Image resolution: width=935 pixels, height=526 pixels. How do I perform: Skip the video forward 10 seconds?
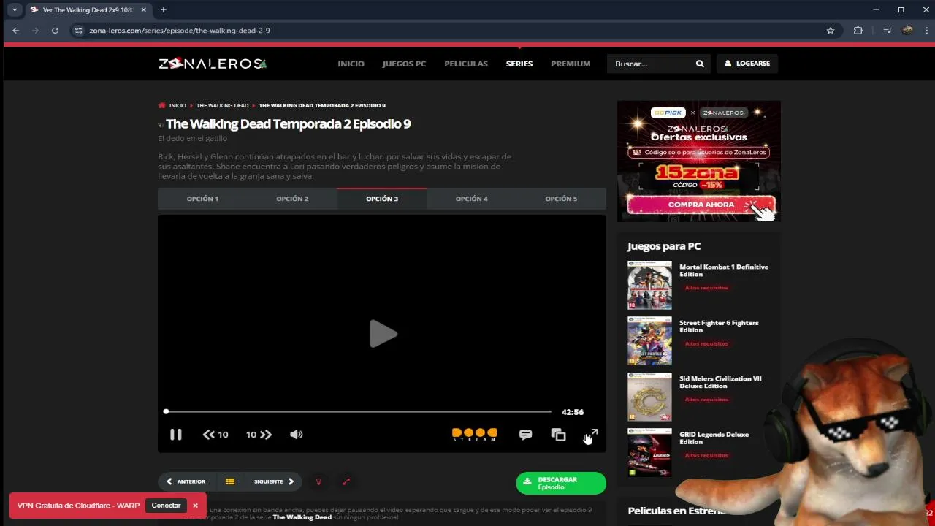[x=259, y=435]
